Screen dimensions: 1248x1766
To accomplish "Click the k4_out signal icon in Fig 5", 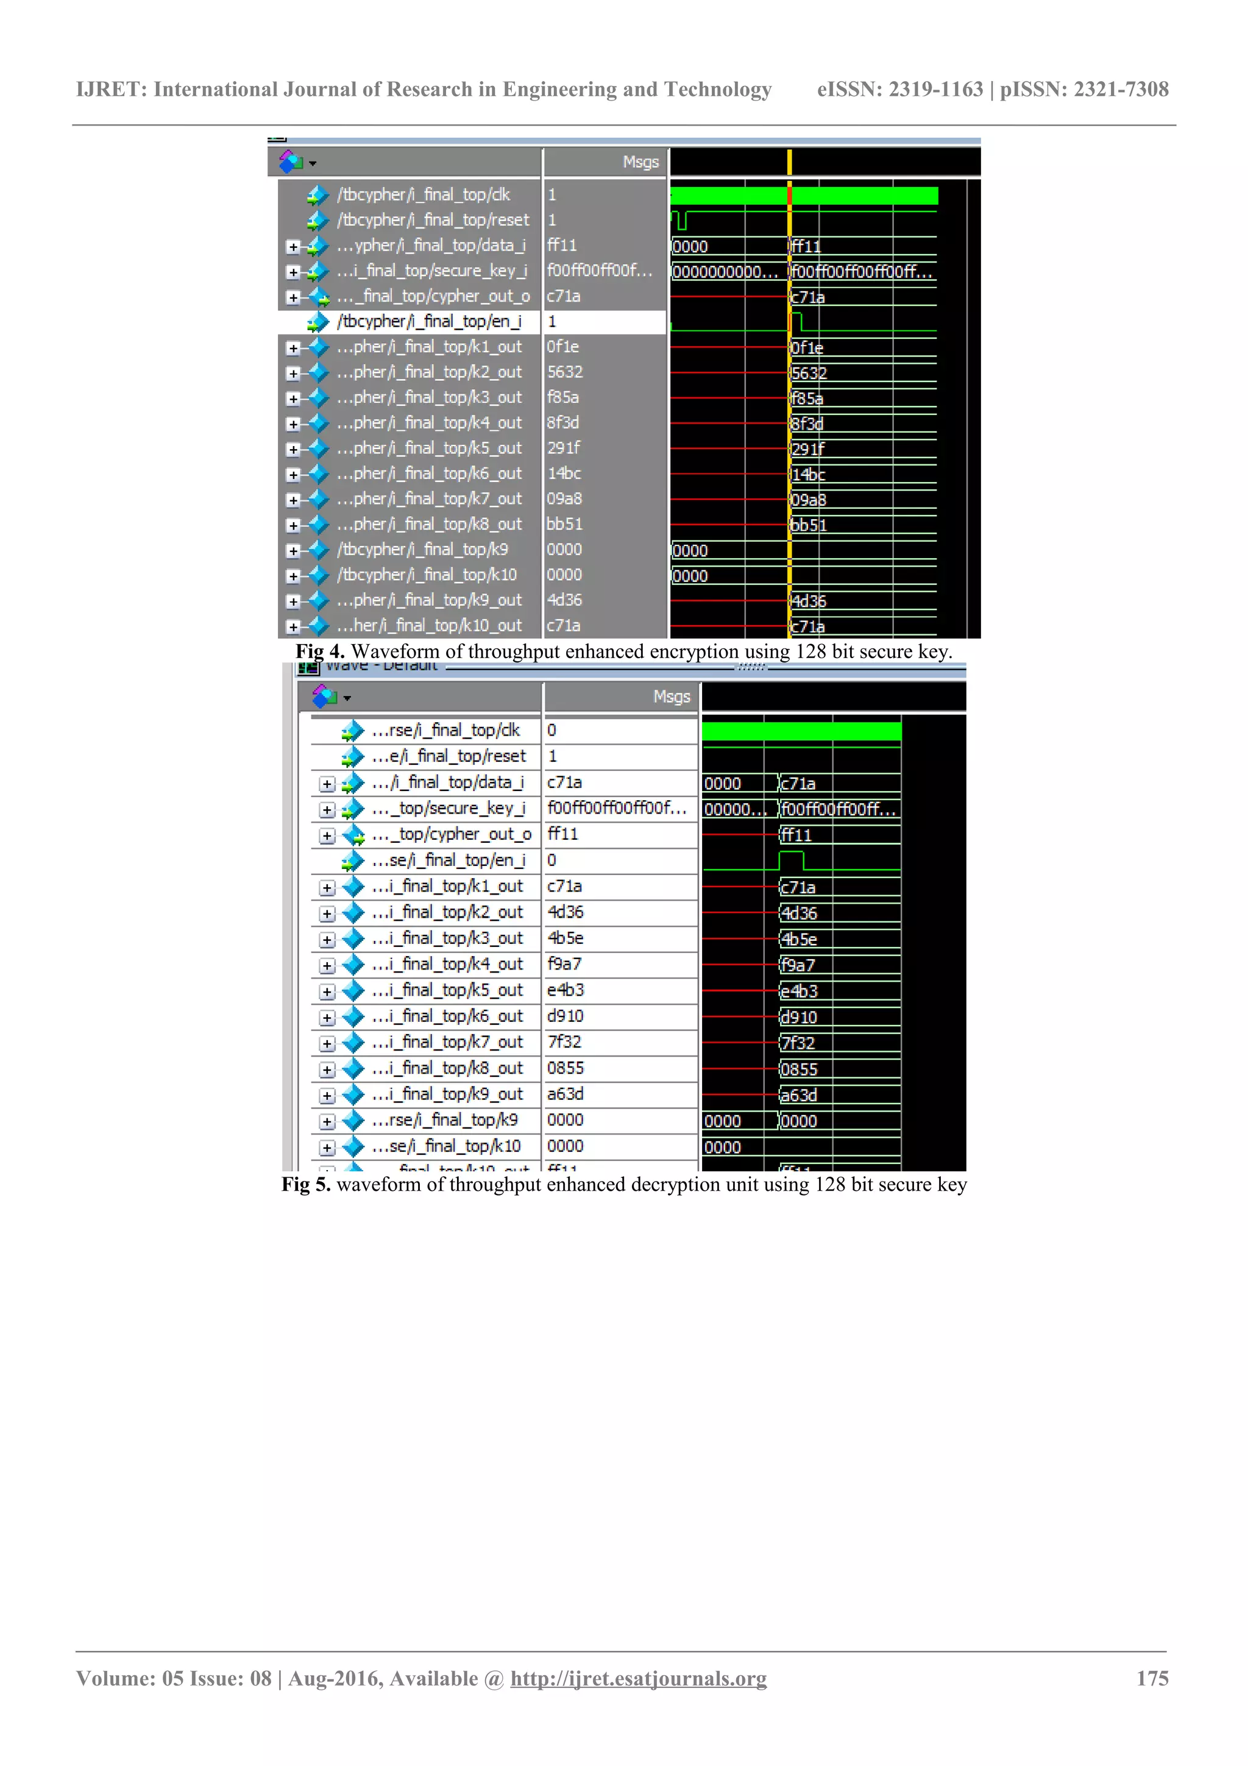I will (352, 965).
